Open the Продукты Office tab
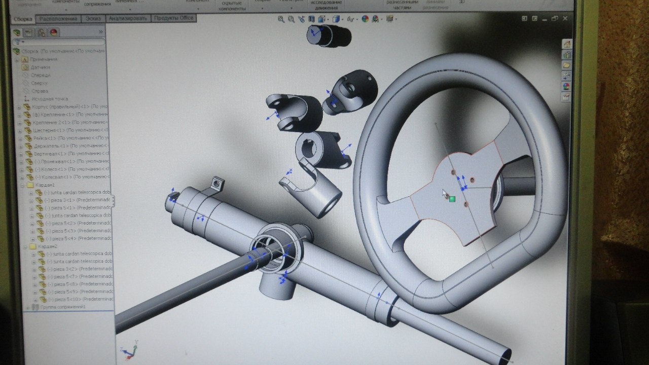 [x=173, y=19]
